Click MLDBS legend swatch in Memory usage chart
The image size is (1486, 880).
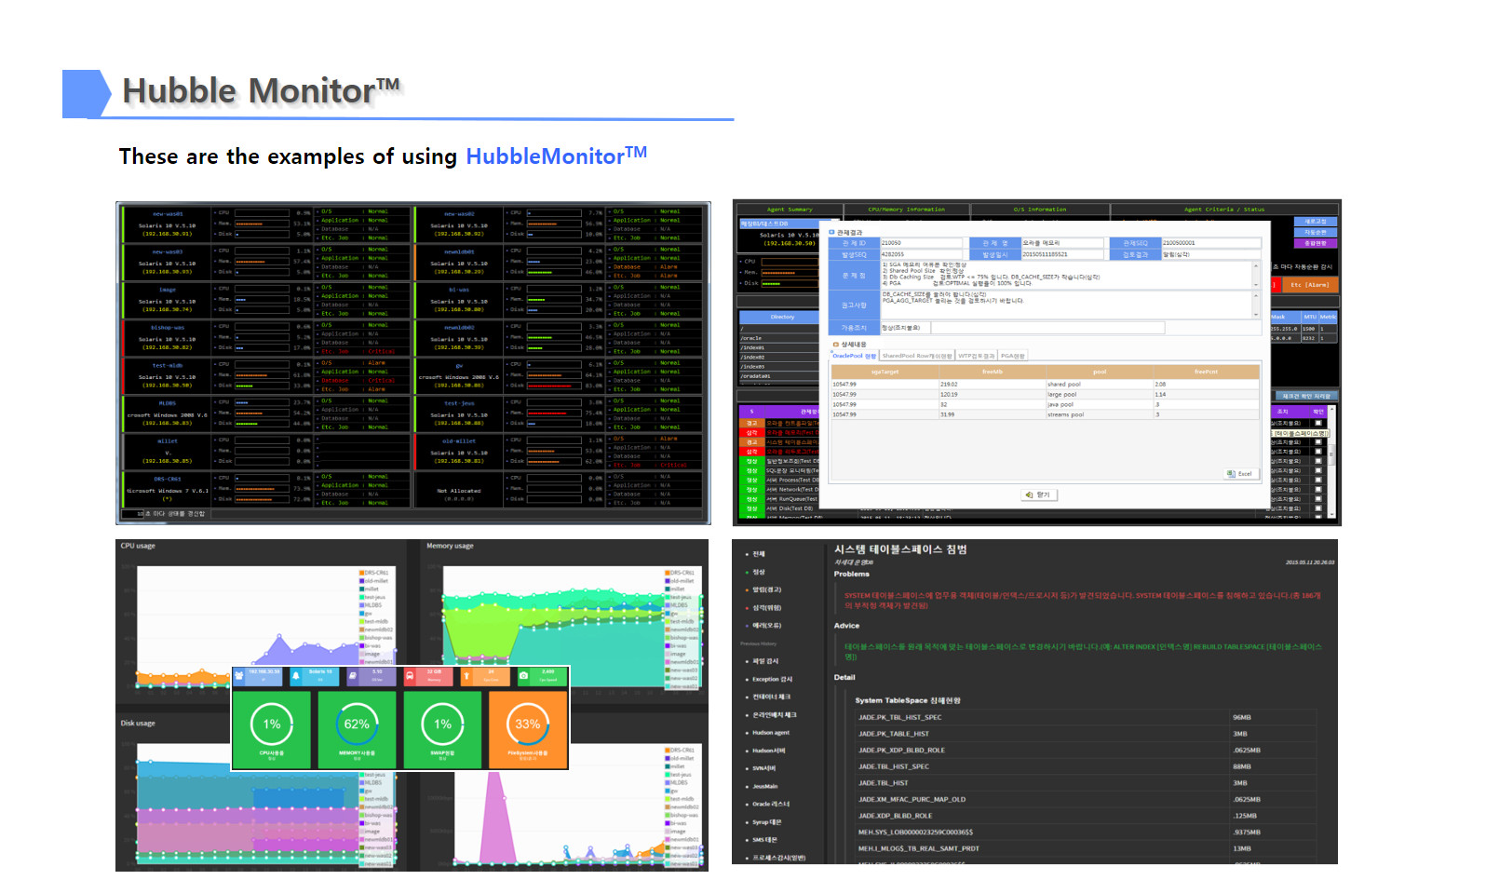(667, 605)
